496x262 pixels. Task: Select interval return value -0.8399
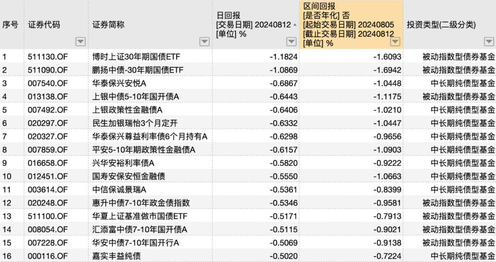coord(387,190)
